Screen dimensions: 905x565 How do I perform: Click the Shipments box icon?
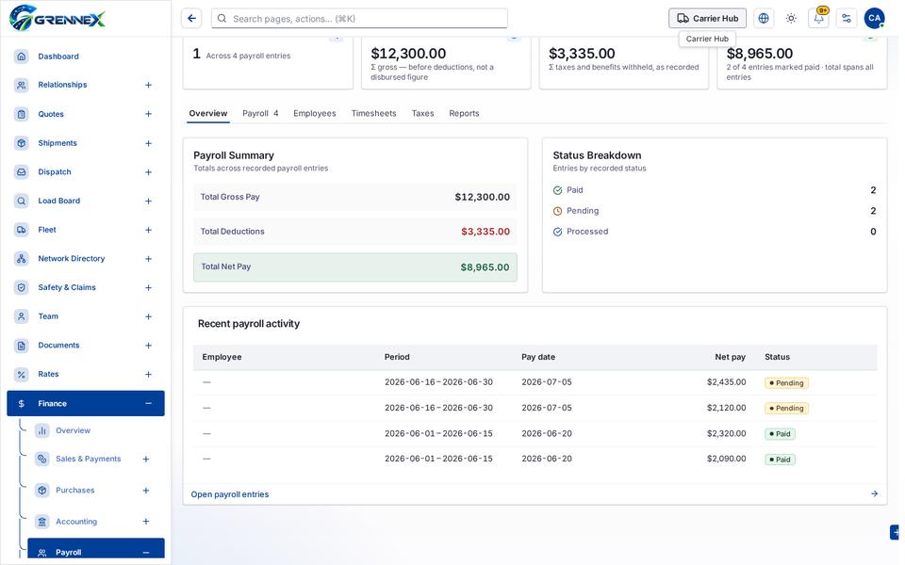[22, 142]
